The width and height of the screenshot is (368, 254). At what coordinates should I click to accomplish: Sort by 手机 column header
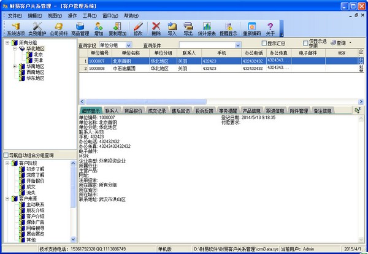click(221, 53)
